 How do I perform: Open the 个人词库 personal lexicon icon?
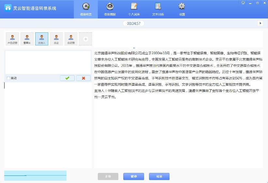pos(134,9)
